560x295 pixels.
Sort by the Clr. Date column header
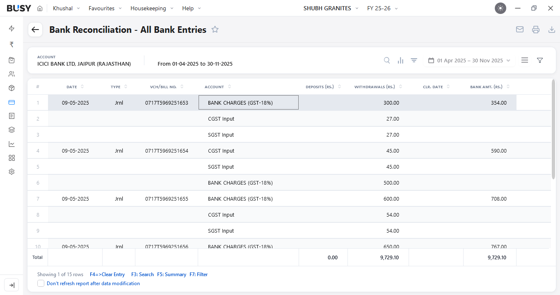(437, 87)
